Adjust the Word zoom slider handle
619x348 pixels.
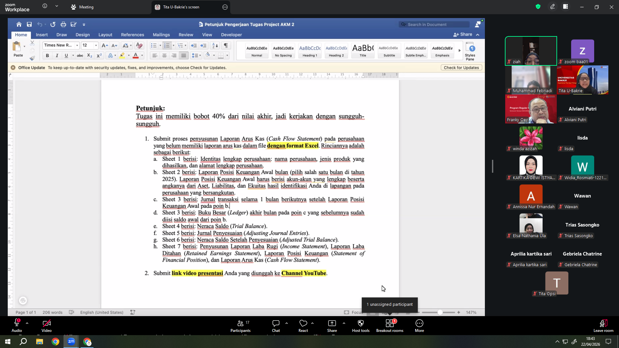(x=440, y=312)
